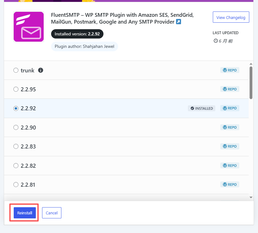The height and width of the screenshot is (233, 258).
Task: Click the Reinstall button
Action: [25, 213]
